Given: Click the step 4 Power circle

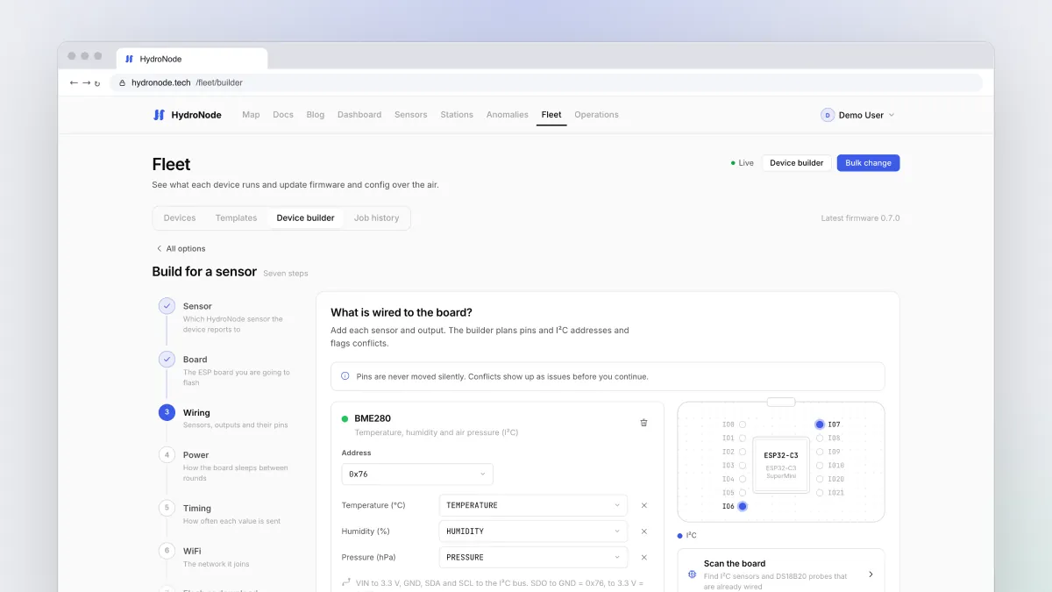Looking at the screenshot, I should click(x=167, y=455).
